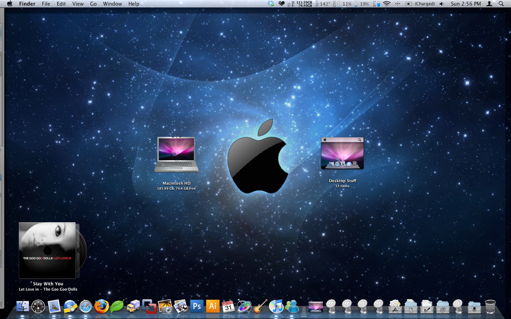
Task: Open the Trash in the dock
Action: (x=490, y=306)
